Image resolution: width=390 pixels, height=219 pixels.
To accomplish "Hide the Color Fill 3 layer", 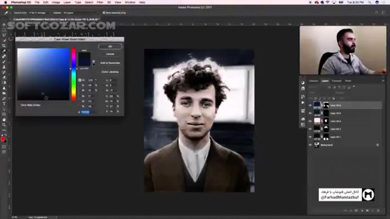I will 310,121.
